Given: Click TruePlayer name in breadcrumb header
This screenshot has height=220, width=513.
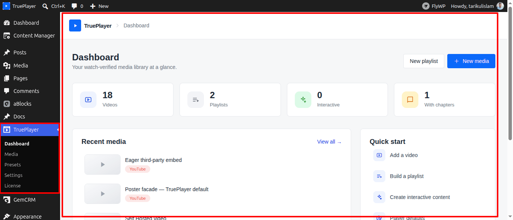Looking at the screenshot, I should 98,26.
